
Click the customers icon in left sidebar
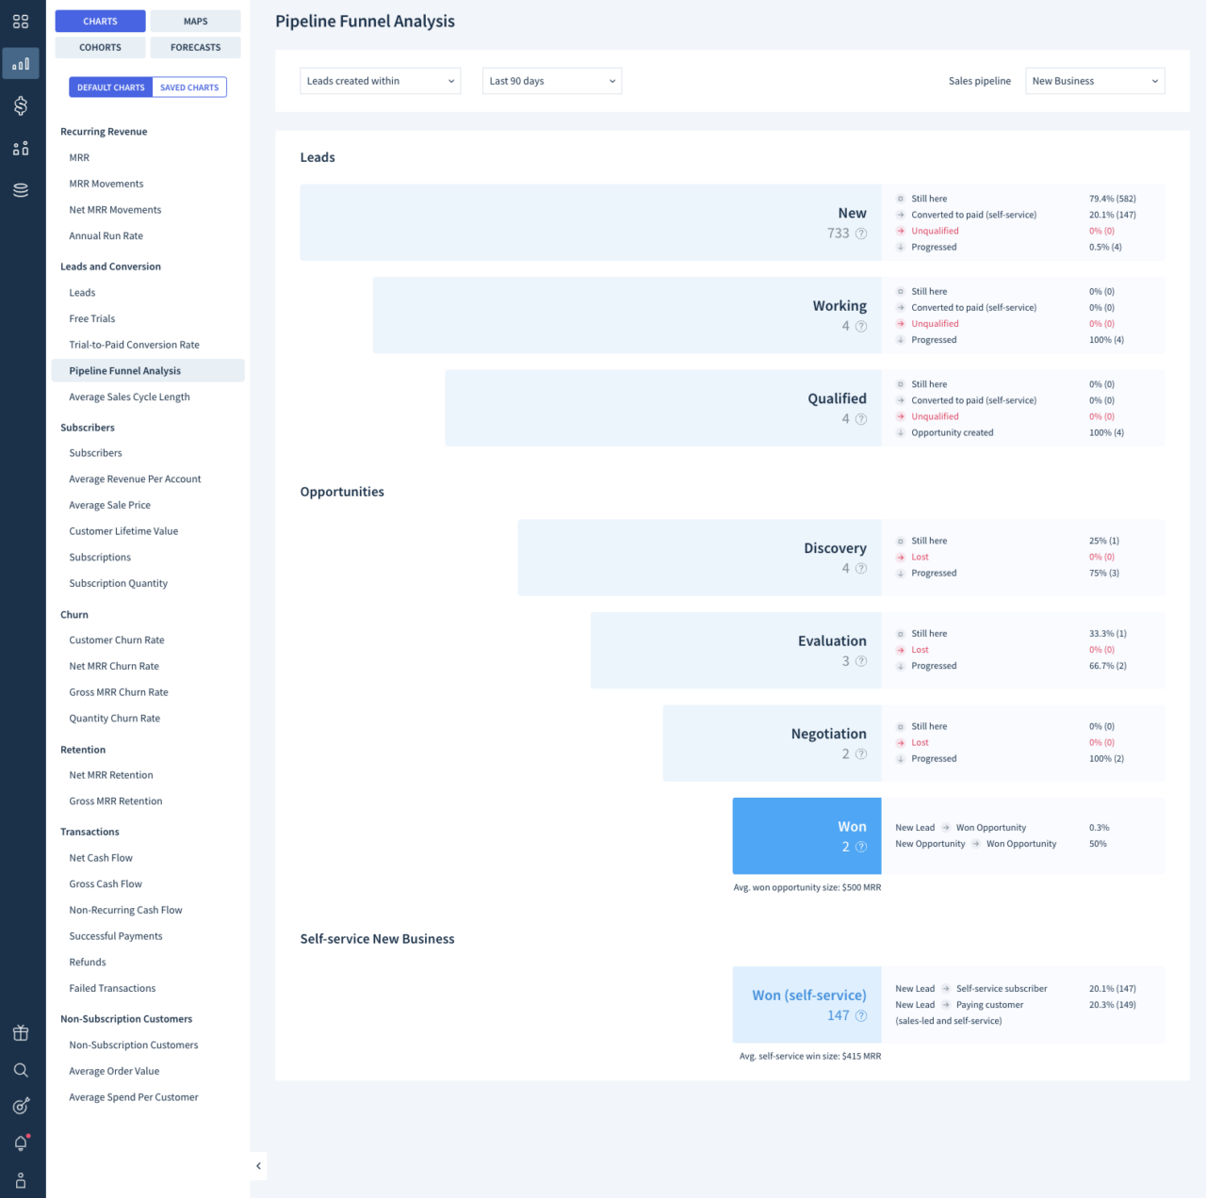(x=21, y=148)
